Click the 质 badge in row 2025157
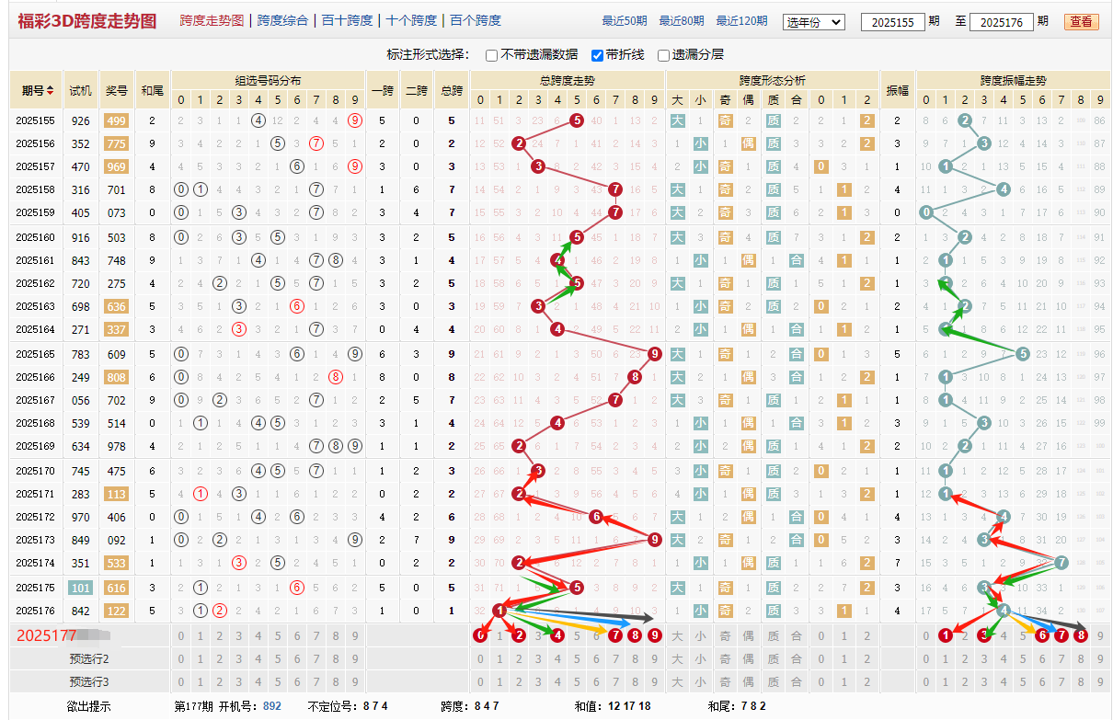The width and height of the screenshot is (1113, 720). [x=773, y=166]
